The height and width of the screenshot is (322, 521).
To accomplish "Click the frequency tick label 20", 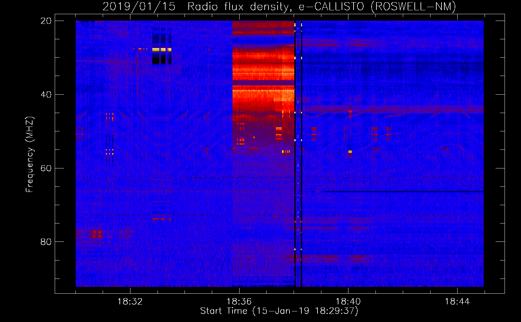I will [x=46, y=21].
